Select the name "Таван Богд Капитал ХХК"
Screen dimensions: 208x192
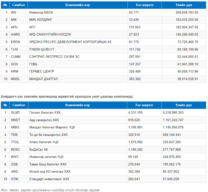pos(48,164)
